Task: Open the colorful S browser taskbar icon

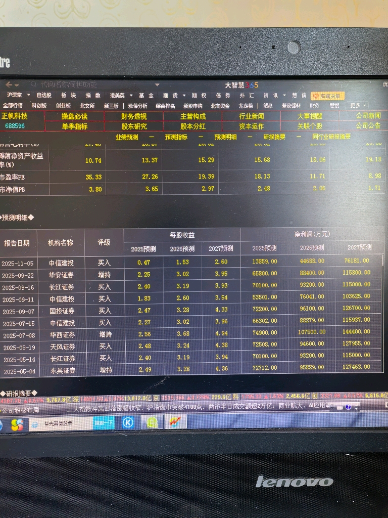Action: [x=17, y=424]
